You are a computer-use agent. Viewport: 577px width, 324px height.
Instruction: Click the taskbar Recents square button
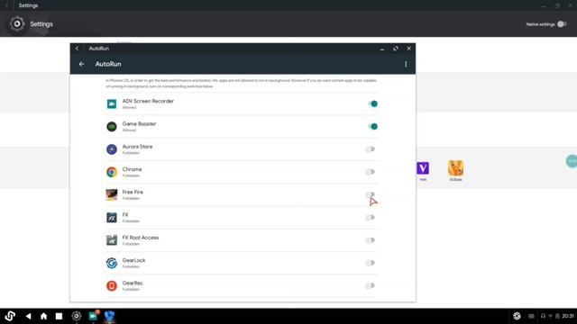59,316
